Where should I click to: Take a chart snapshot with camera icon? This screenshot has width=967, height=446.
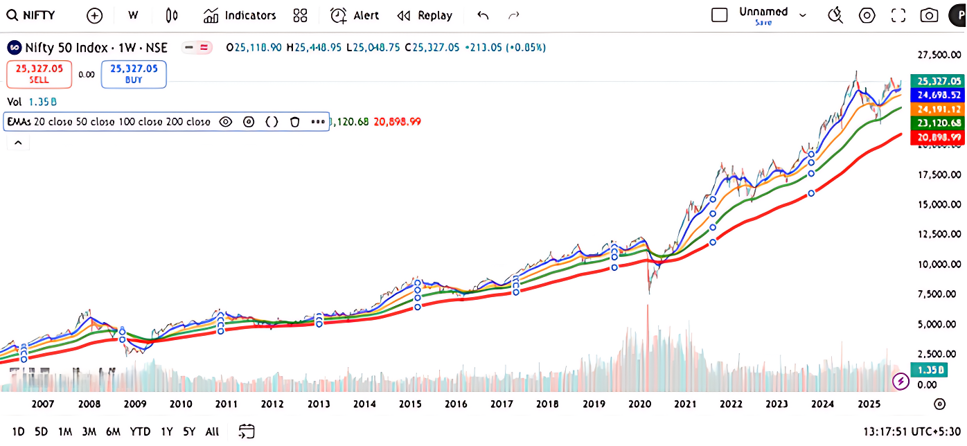pos(929,15)
